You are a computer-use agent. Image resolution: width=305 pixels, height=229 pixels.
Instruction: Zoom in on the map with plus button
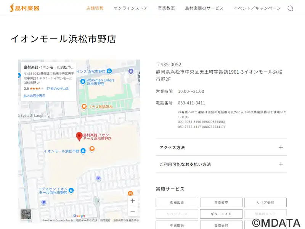pyautogui.click(x=133, y=201)
